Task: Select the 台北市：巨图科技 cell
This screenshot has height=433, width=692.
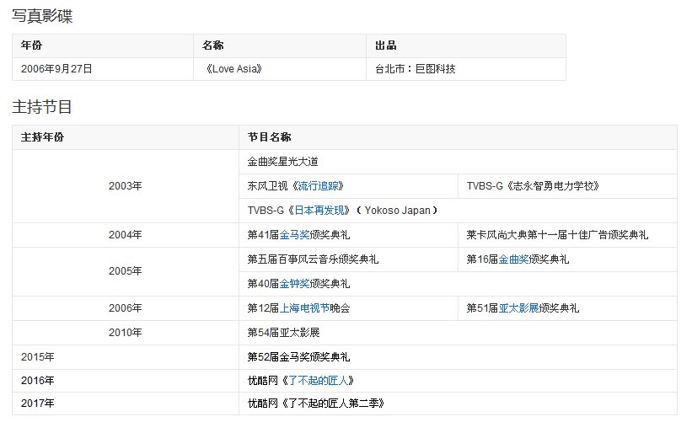Action: tap(416, 69)
